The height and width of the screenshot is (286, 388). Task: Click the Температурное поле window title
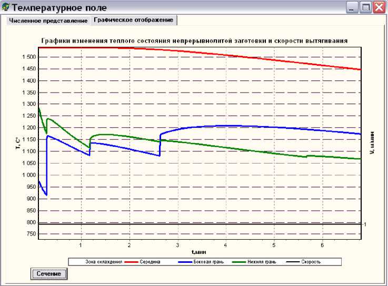[x=59, y=8]
